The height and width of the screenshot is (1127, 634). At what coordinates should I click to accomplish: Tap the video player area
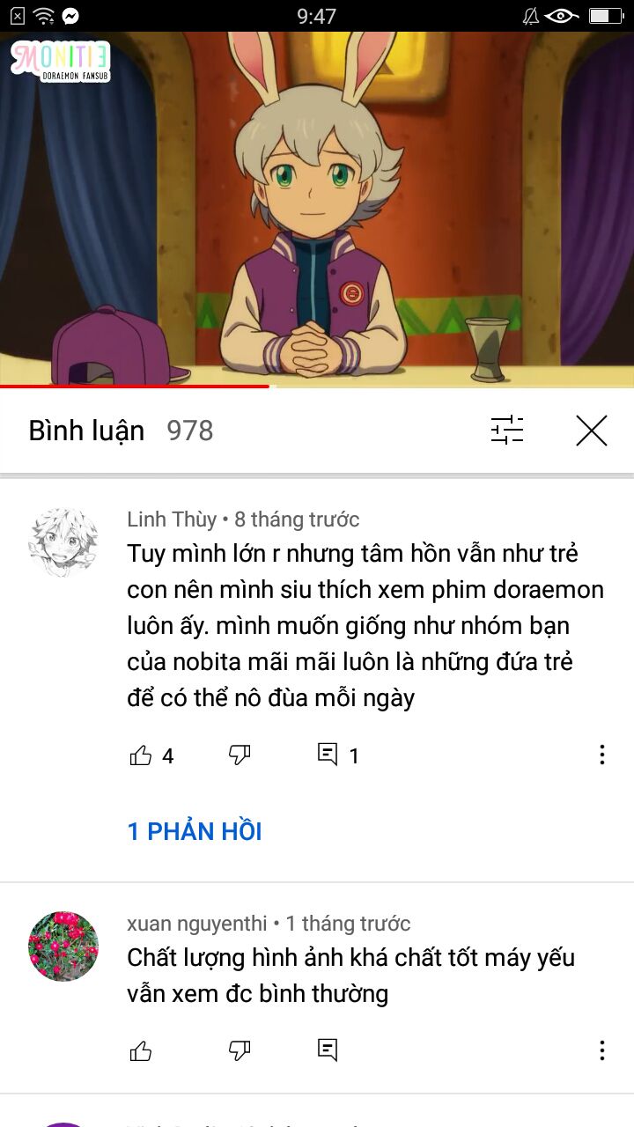pos(317,209)
